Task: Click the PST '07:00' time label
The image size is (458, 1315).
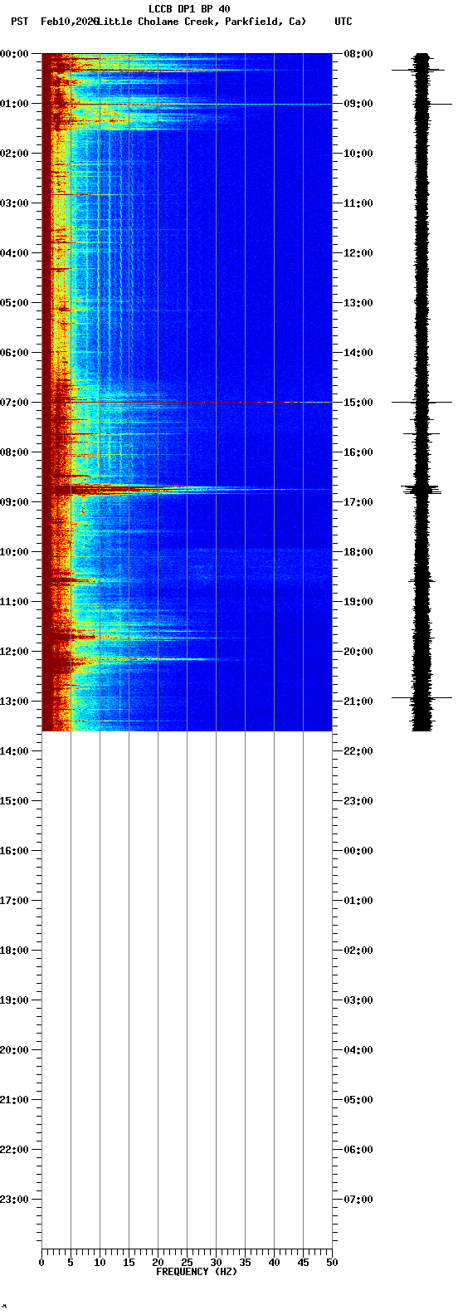Action: pyautogui.click(x=14, y=403)
